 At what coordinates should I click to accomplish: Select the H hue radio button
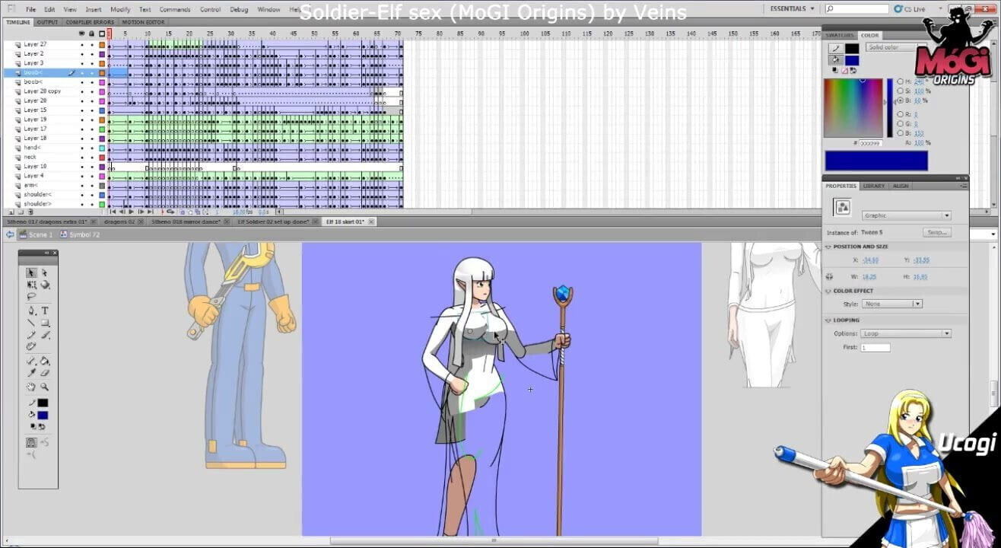point(901,81)
